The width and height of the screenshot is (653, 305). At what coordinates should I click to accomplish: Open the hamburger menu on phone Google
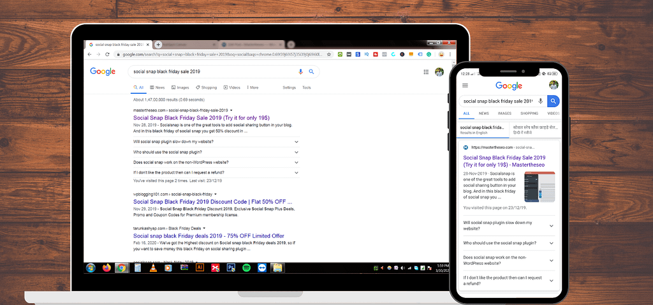[465, 86]
